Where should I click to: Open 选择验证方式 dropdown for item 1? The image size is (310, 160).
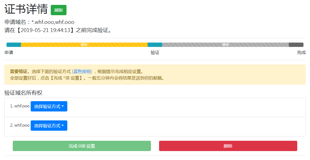click(x=49, y=106)
